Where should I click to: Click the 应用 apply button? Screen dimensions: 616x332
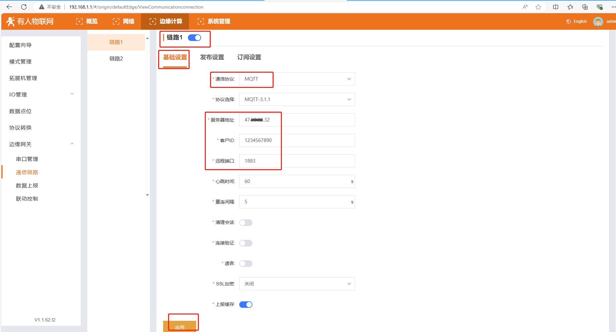click(x=180, y=326)
